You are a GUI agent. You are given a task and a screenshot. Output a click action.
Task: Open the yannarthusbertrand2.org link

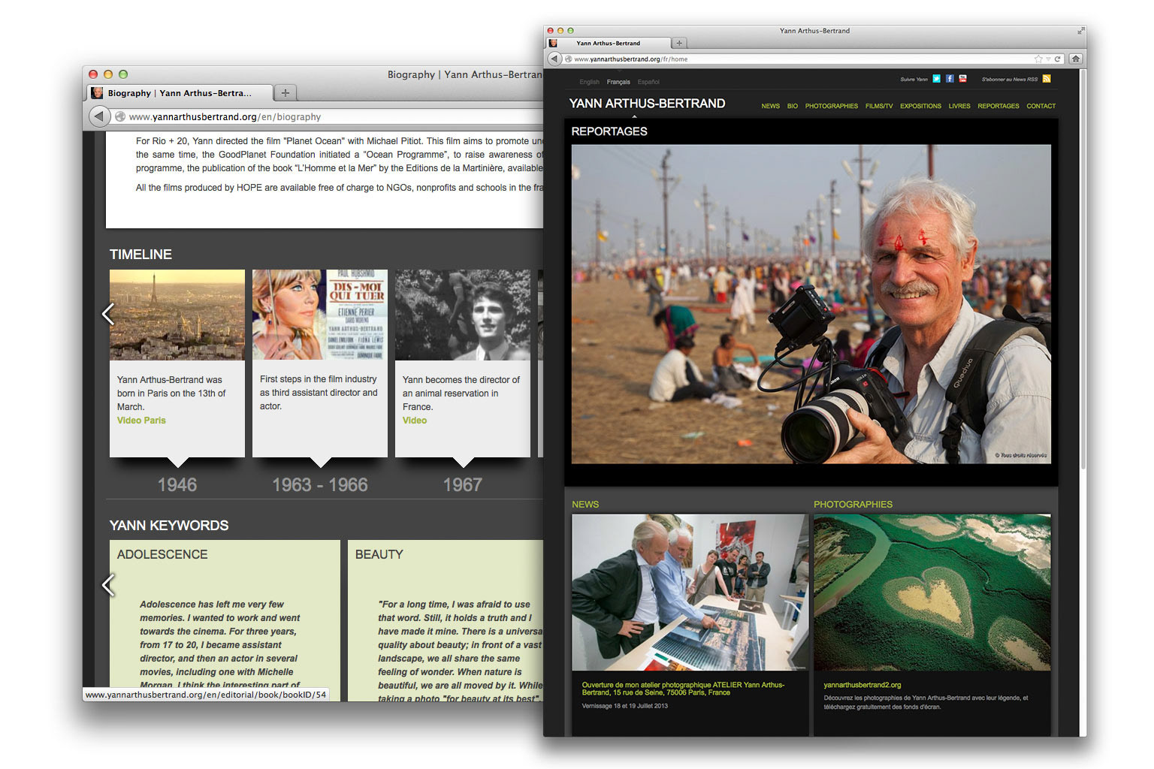coord(862,685)
